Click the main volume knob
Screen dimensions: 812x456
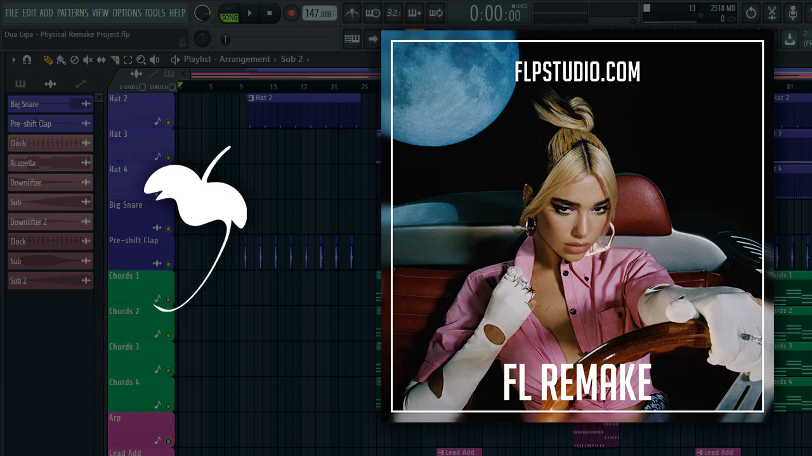pyautogui.click(x=202, y=13)
